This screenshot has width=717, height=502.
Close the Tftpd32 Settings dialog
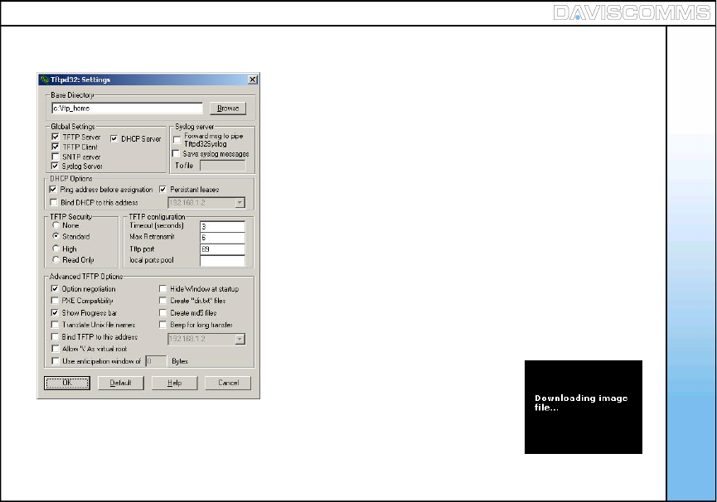[252, 80]
